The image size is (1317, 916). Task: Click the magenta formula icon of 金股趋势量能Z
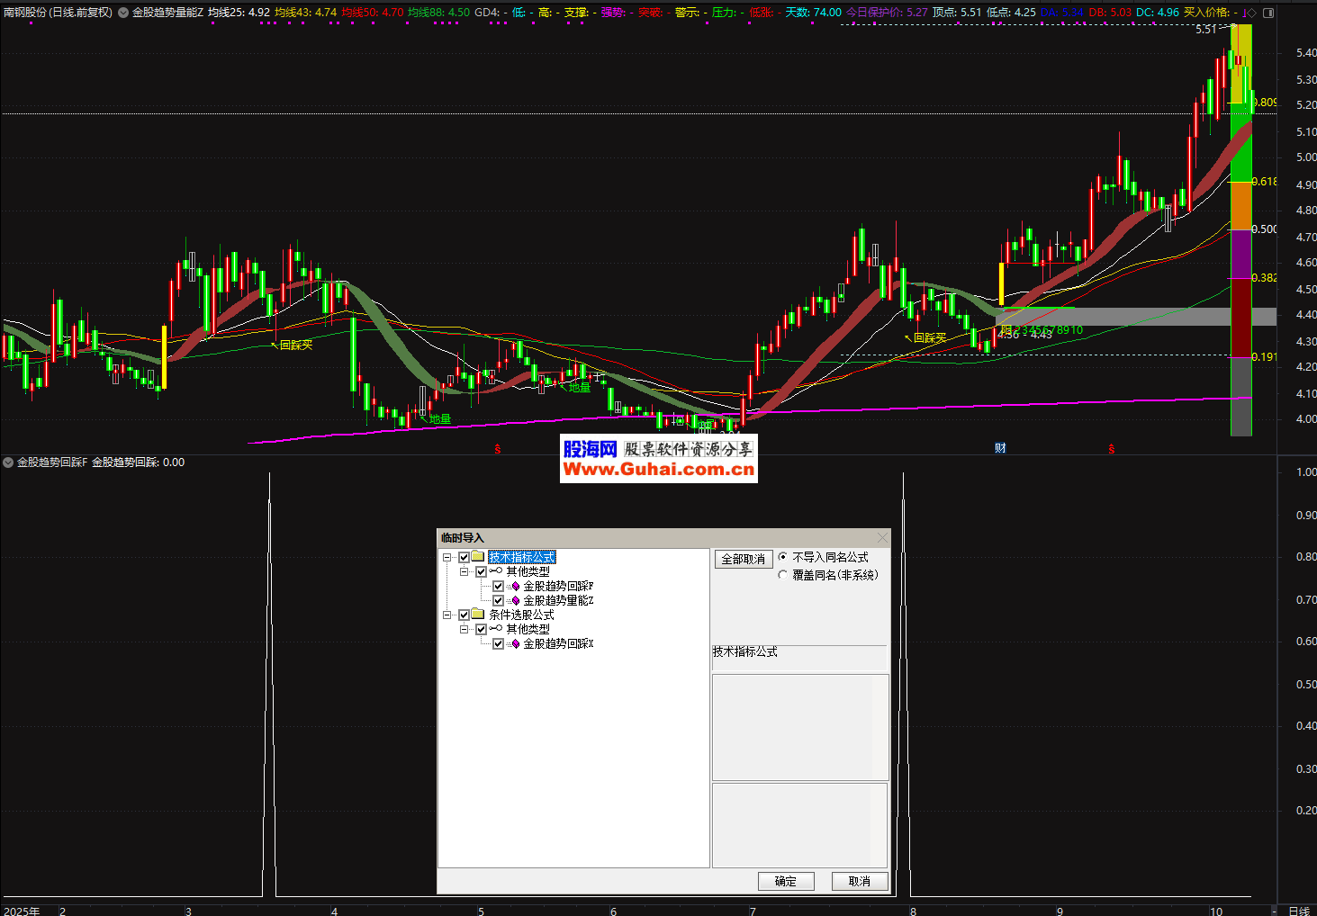515,600
